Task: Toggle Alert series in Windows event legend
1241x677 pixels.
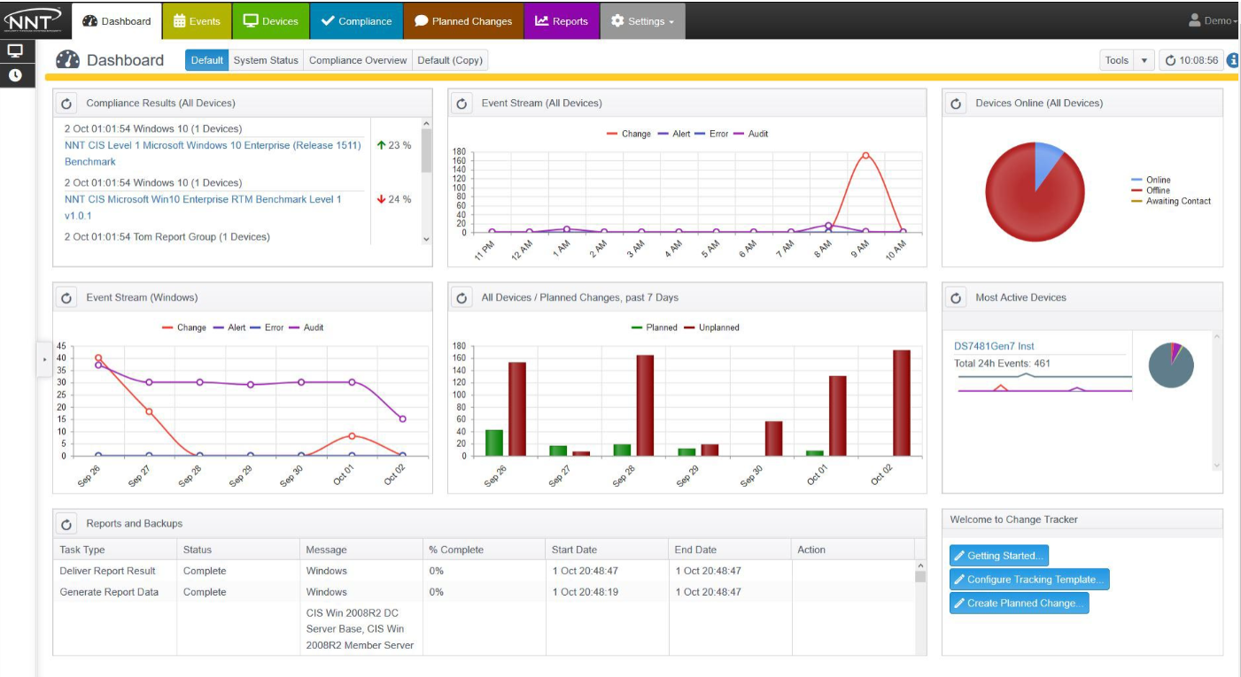Action: pyautogui.click(x=230, y=327)
